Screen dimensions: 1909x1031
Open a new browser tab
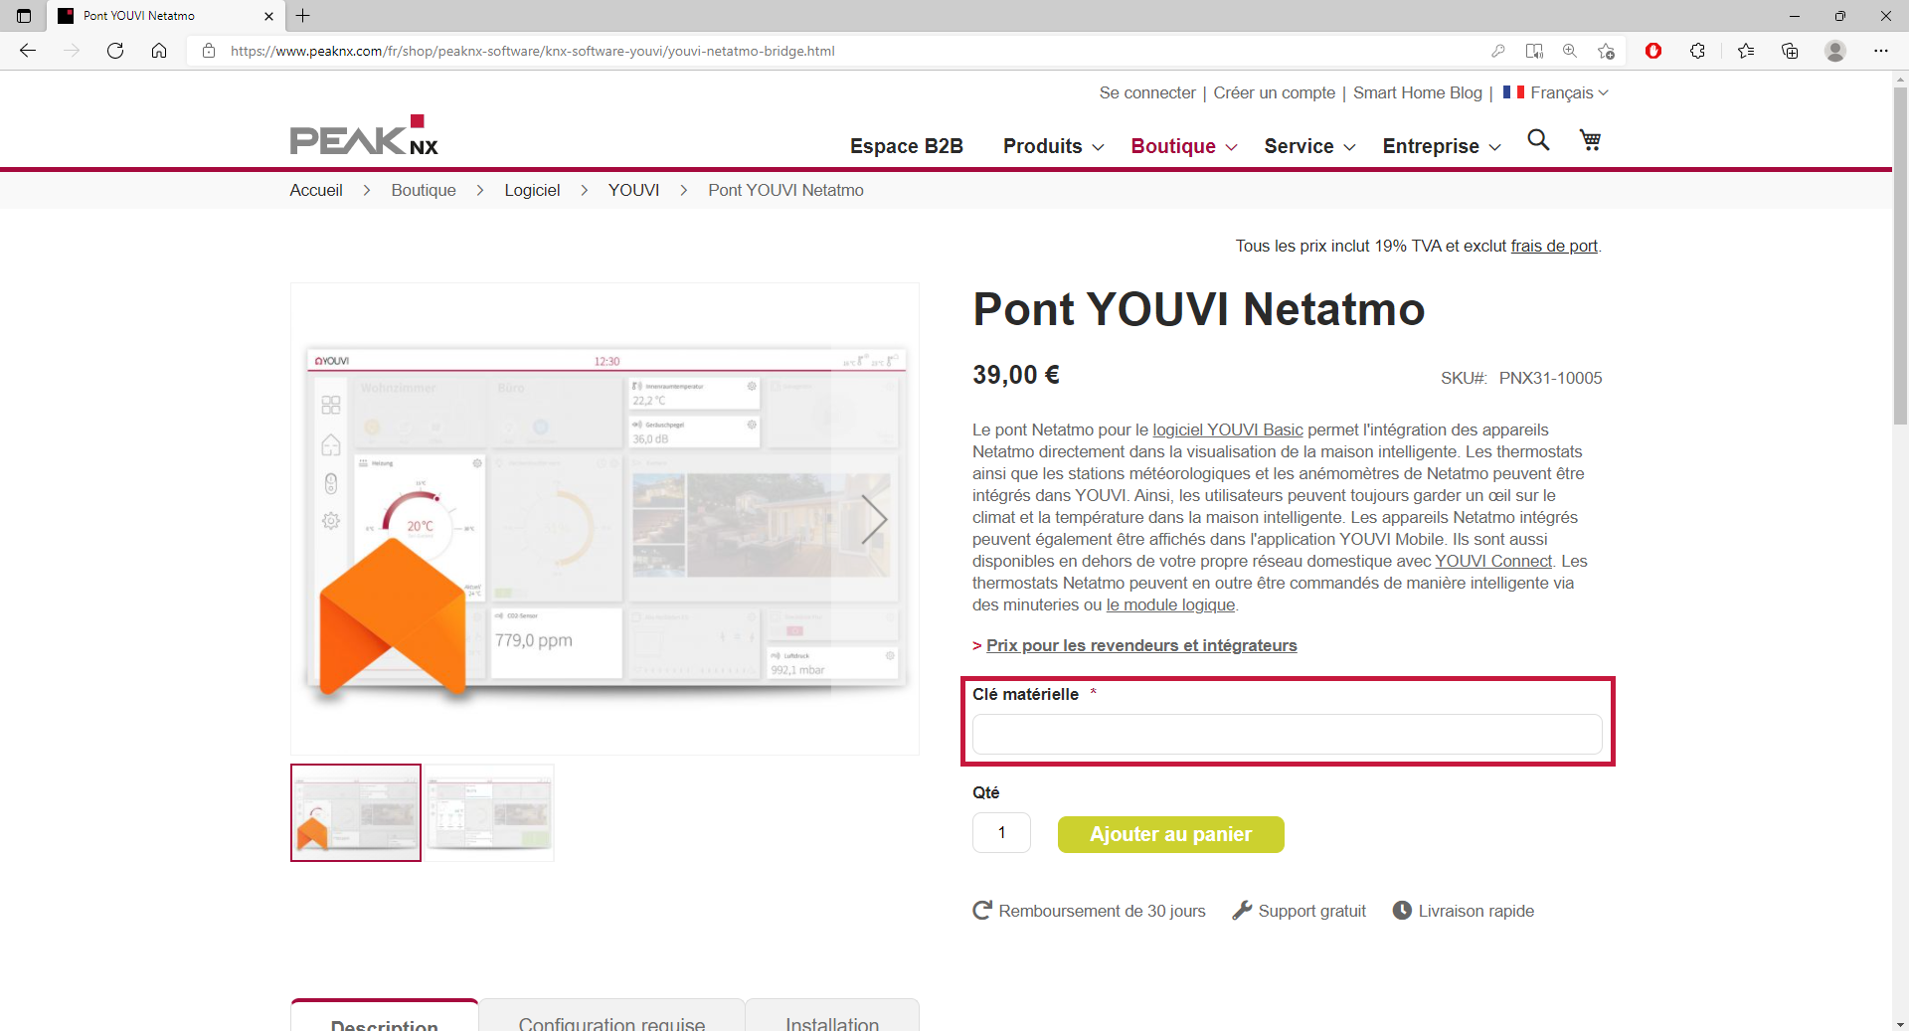(303, 16)
